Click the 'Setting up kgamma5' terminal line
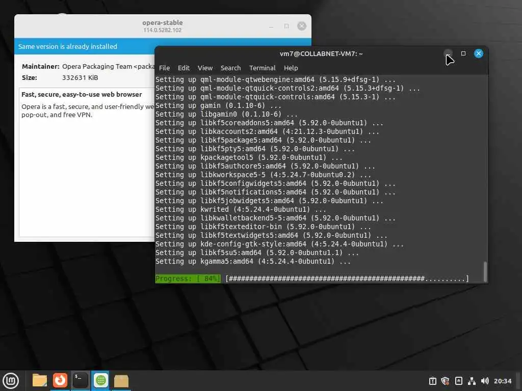This screenshot has width=522, height=391. [253, 261]
